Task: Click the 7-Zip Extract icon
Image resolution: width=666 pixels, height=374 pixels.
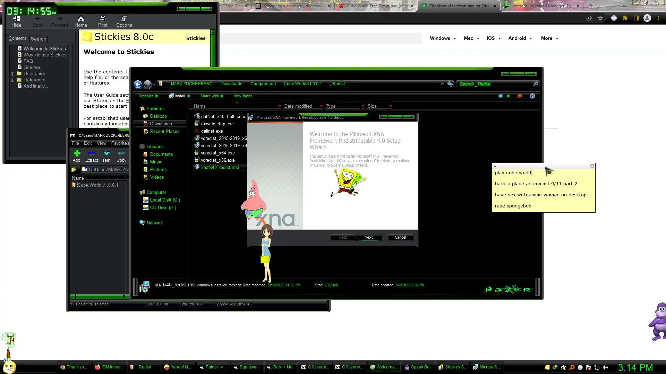Action: (x=92, y=153)
